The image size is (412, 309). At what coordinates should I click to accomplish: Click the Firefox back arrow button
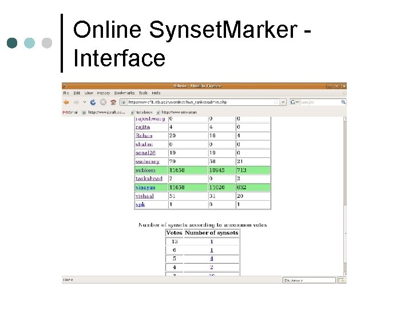[x=66, y=102]
